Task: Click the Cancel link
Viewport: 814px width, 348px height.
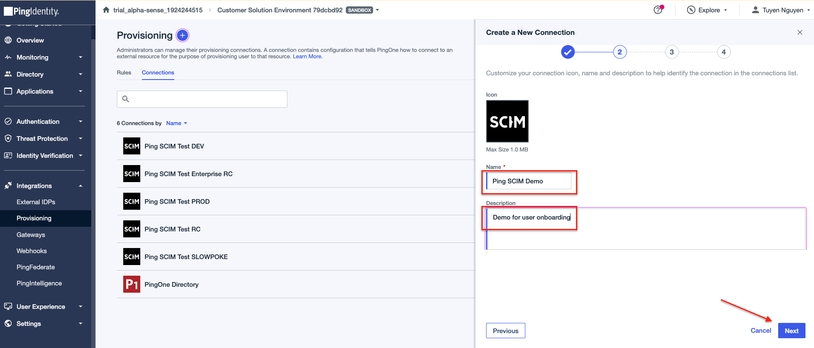Action: (x=761, y=330)
